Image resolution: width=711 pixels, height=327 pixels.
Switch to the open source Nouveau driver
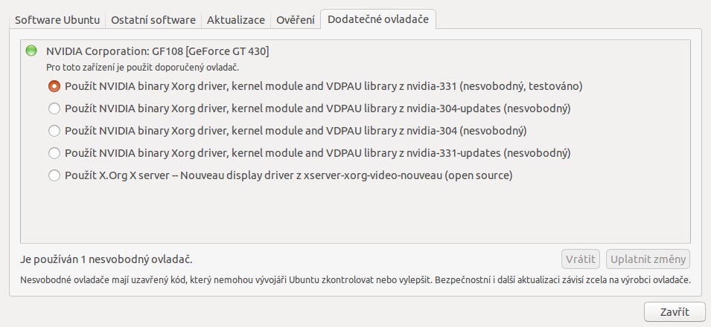pos(54,176)
